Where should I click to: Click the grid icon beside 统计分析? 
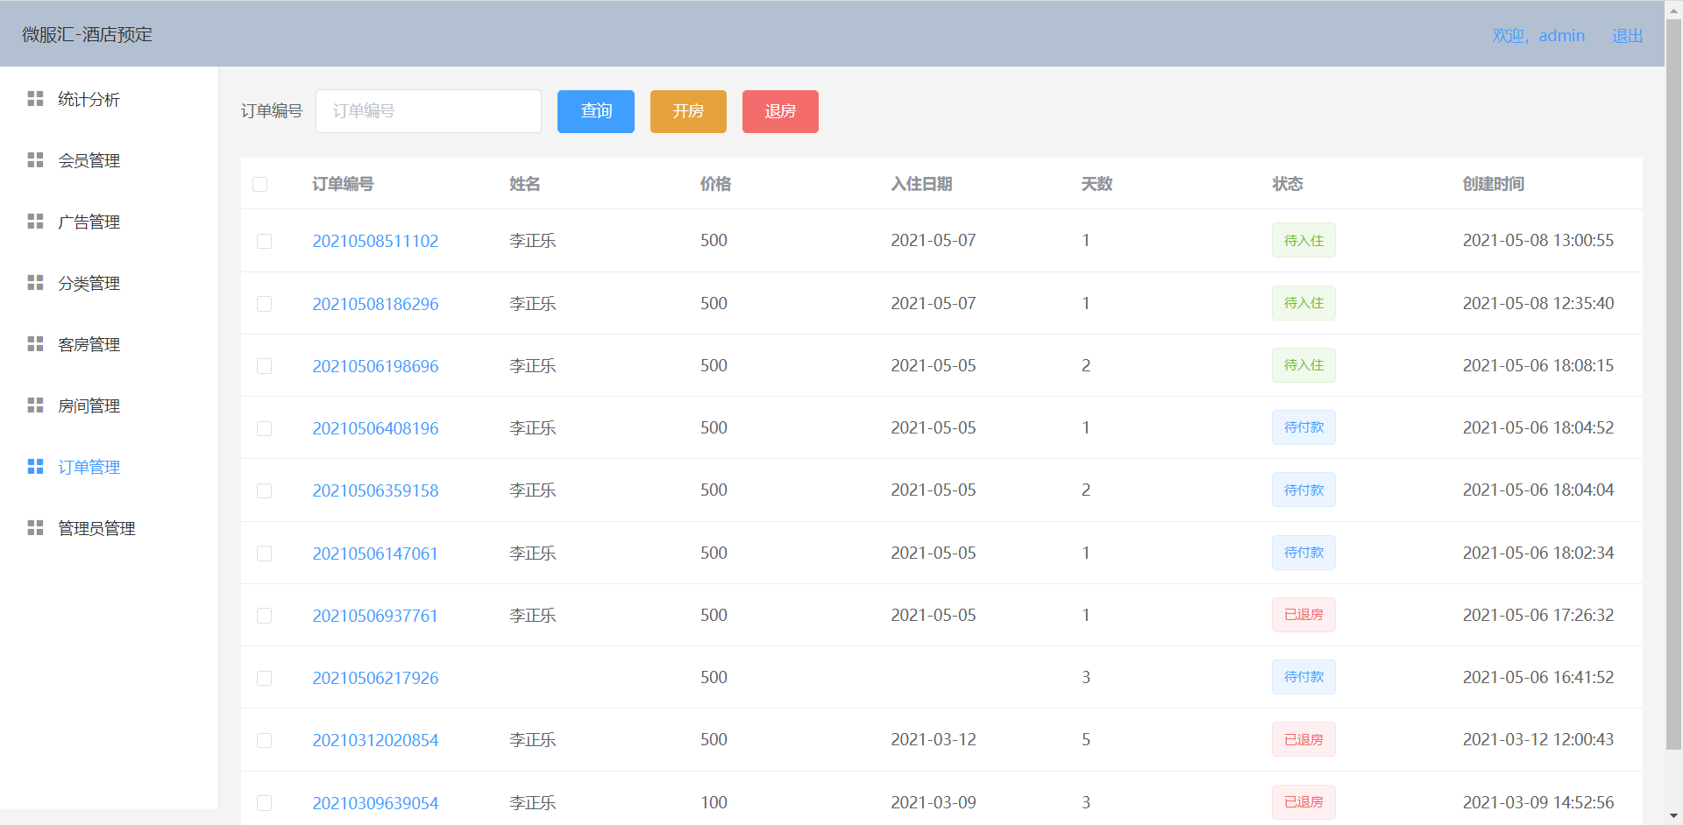pos(35,98)
